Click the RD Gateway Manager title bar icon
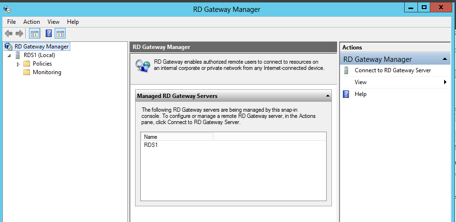This screenshot has width=456, height=222. [x=7, y=10]
